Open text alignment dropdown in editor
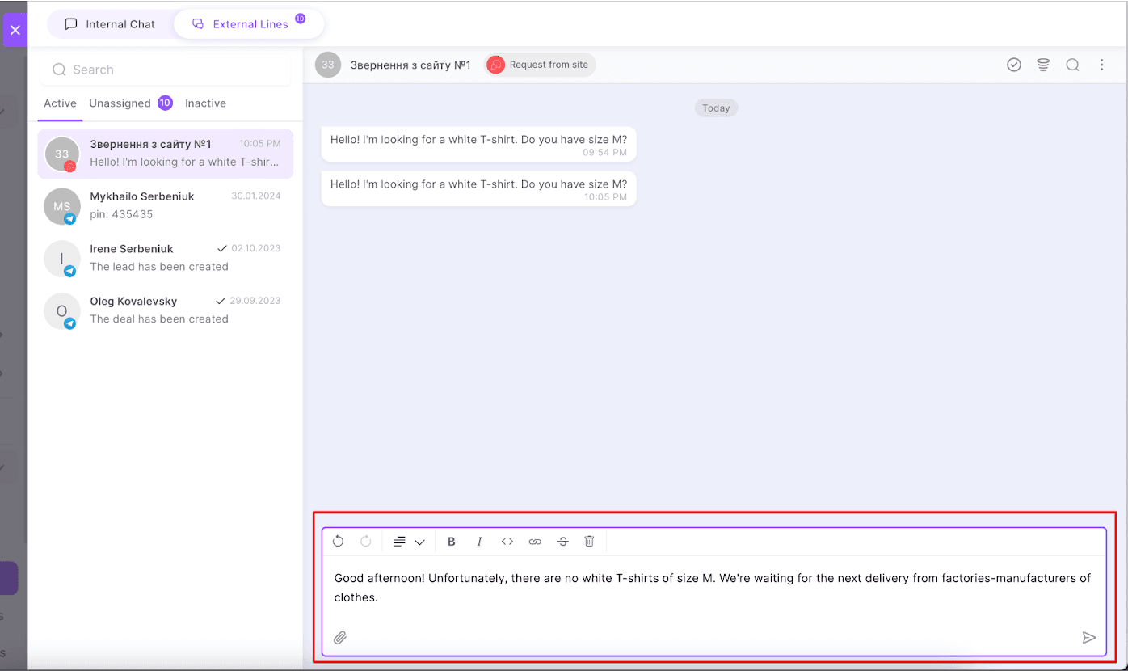 [409, 542]
